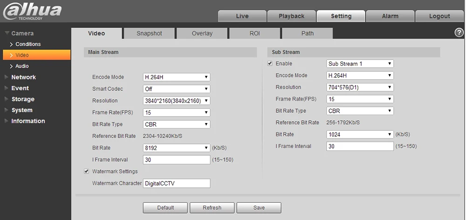Open Audio in the Camera menu
466x220 pixels.
pos(22,66)
